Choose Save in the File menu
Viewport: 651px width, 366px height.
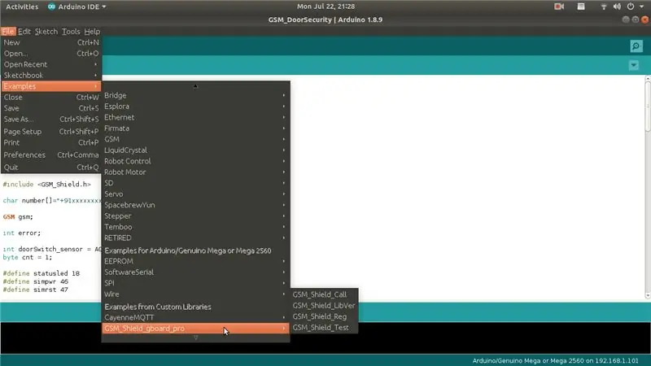click(x=51, y=108)
